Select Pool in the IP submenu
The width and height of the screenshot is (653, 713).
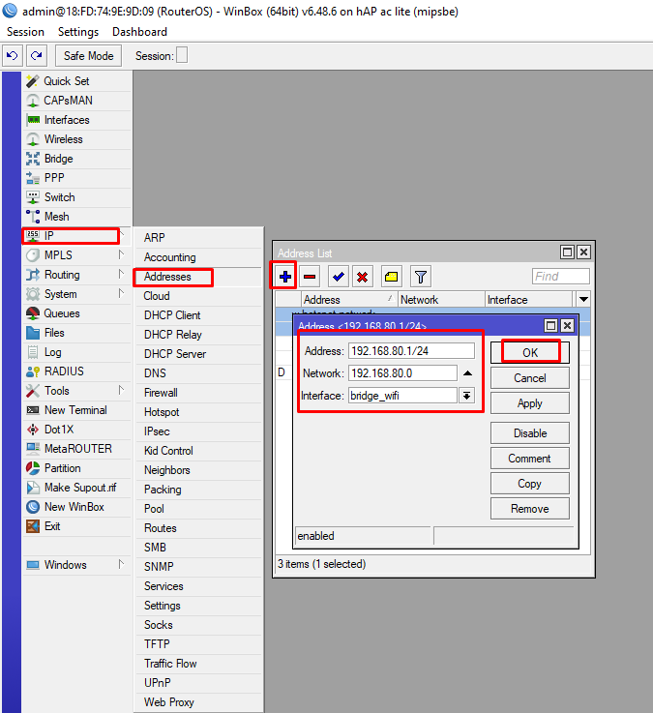(x=198, y=509)
